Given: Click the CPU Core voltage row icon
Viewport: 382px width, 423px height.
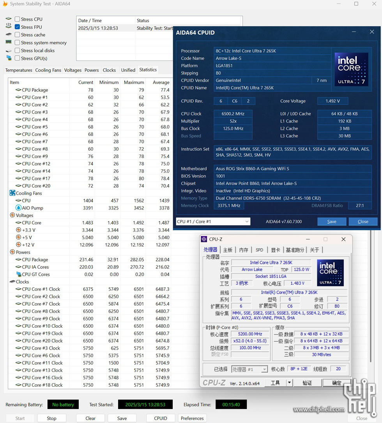Looking at the screenshot, I should [18, 222].
